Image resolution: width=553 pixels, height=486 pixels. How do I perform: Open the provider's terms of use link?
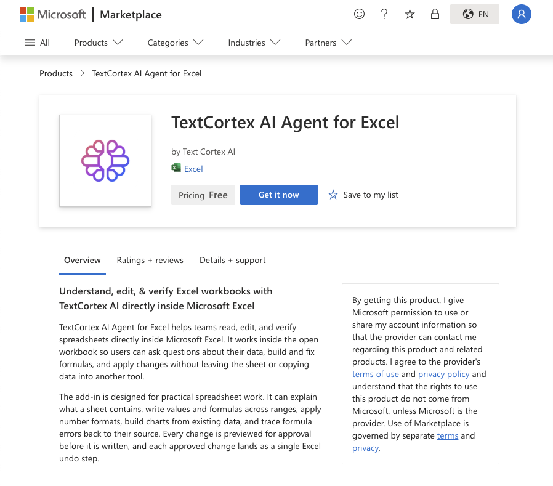pos(375,374)
